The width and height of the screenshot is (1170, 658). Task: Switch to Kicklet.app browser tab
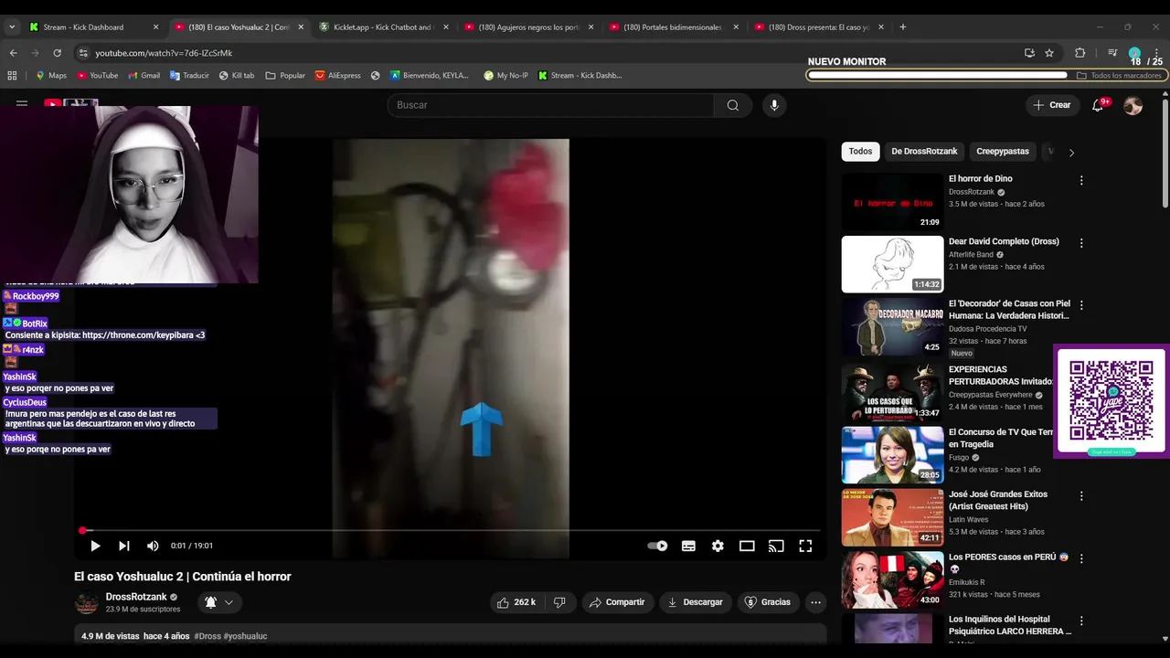(384, 27)
